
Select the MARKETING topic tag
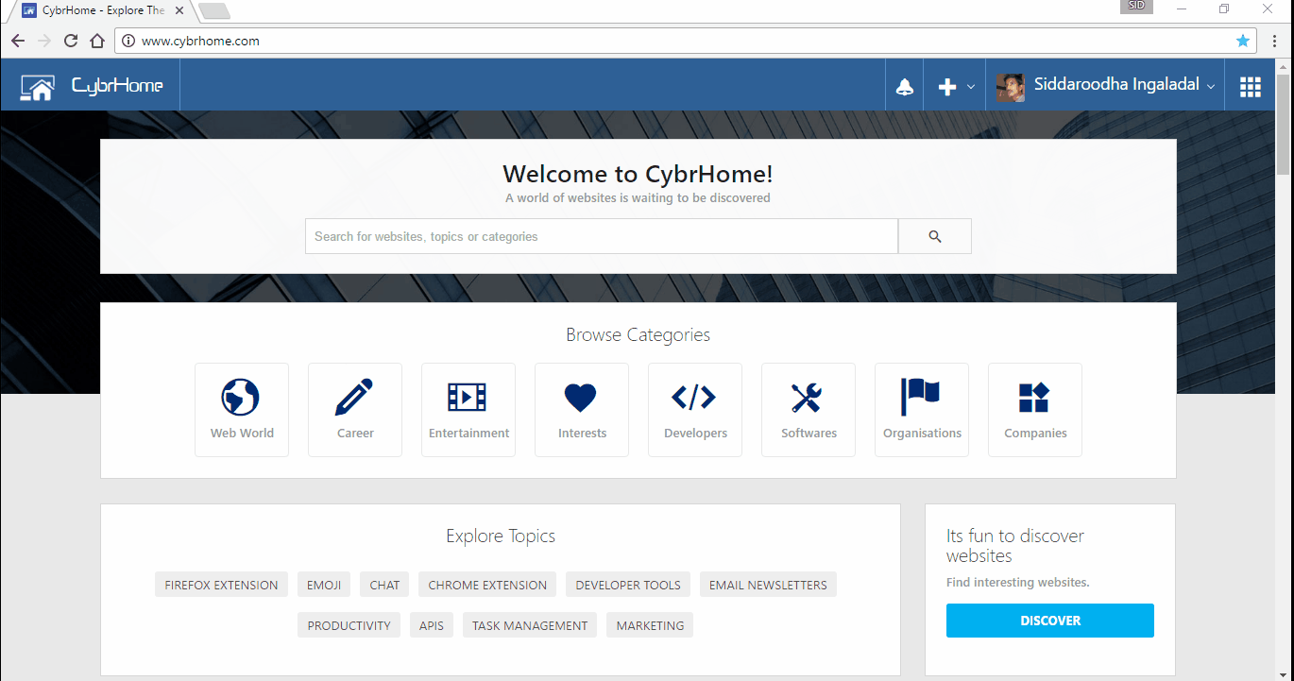[x=650, y=625]
